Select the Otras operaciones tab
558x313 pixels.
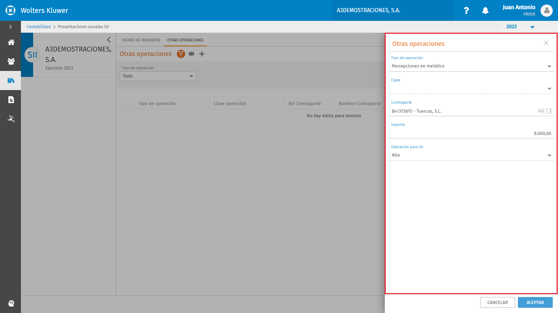coord(185,40)
